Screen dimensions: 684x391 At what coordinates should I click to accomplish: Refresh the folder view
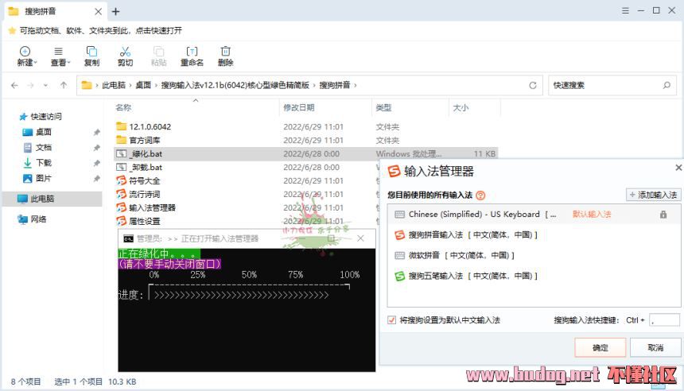point(533,86)
